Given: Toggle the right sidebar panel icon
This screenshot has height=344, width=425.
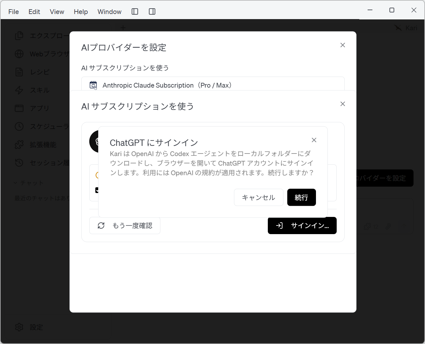Looking at the screenshot, I should point(152,12).
